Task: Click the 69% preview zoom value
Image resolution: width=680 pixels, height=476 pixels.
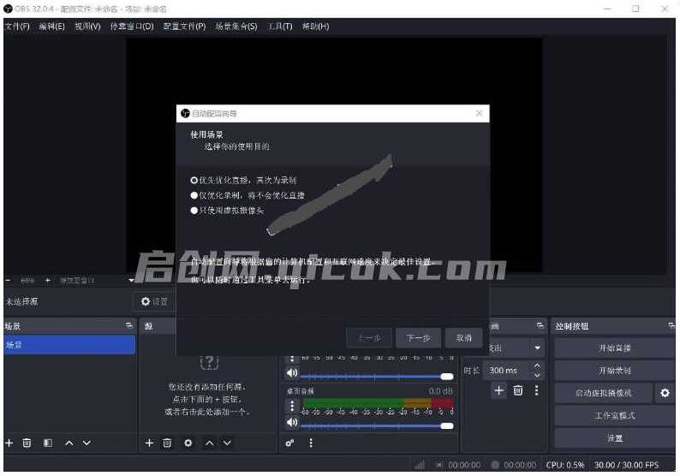Action: tap(27, 281)
